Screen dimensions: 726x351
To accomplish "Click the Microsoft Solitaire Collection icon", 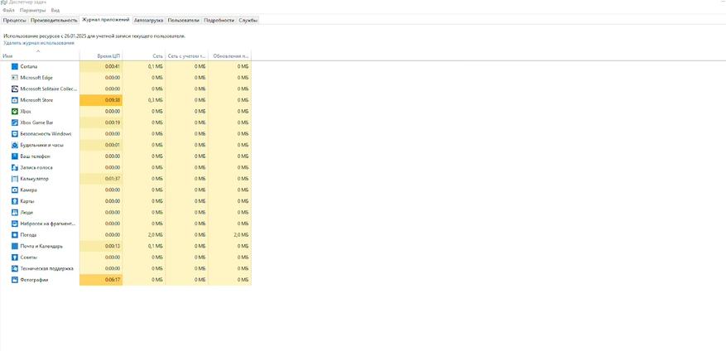I will pos(14,89).
